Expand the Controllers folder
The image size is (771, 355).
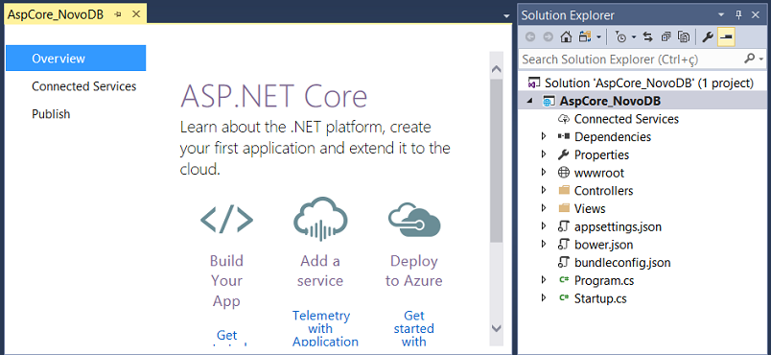pos(544,190)
